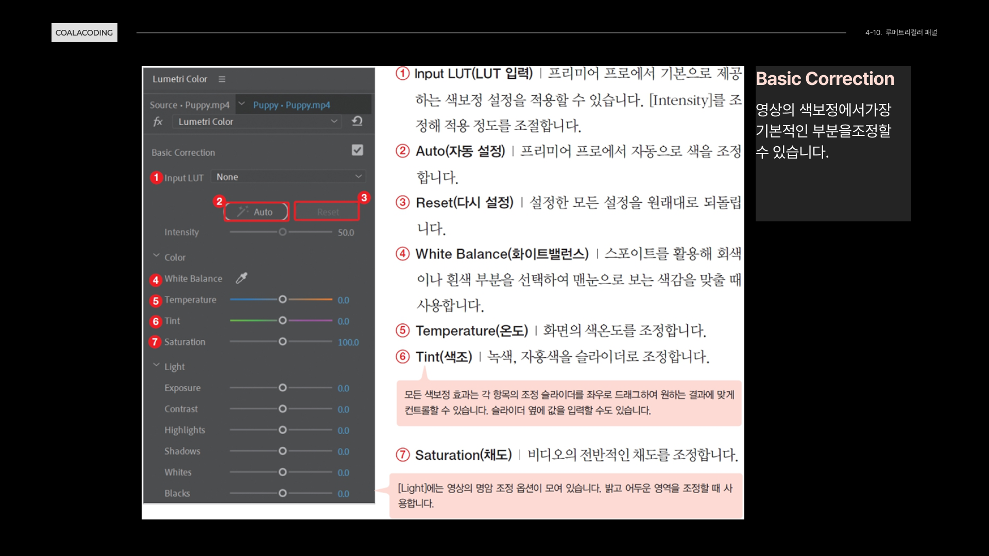Click the Intensity value 50.0

(x=346, y=233)
